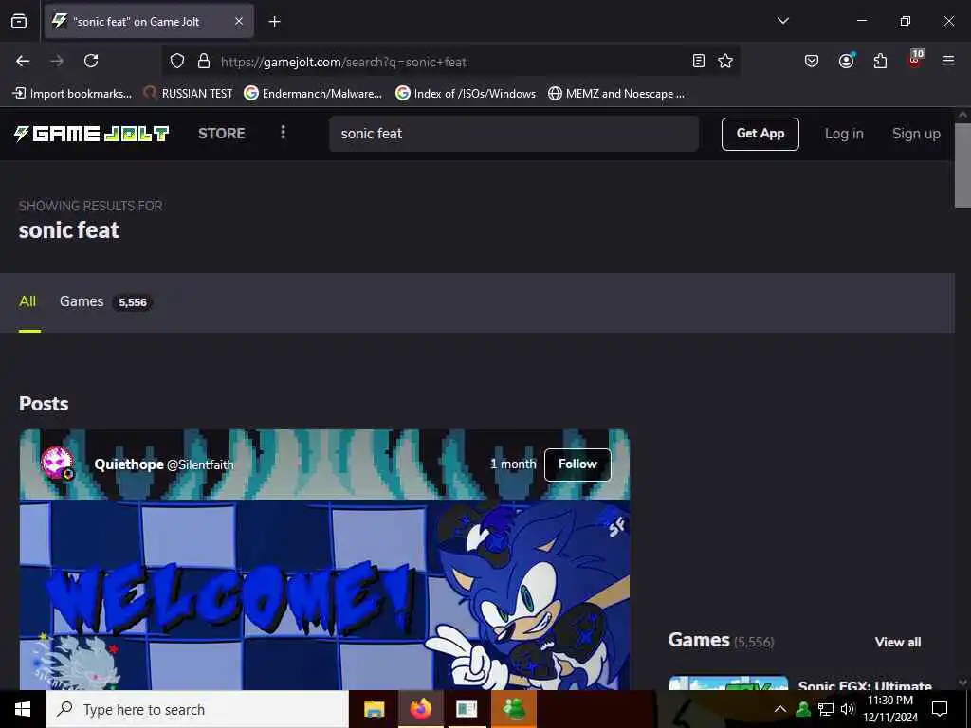Click the 1 month post timestamp
Screen dimensions: 971x728
(x=513, y=464)
